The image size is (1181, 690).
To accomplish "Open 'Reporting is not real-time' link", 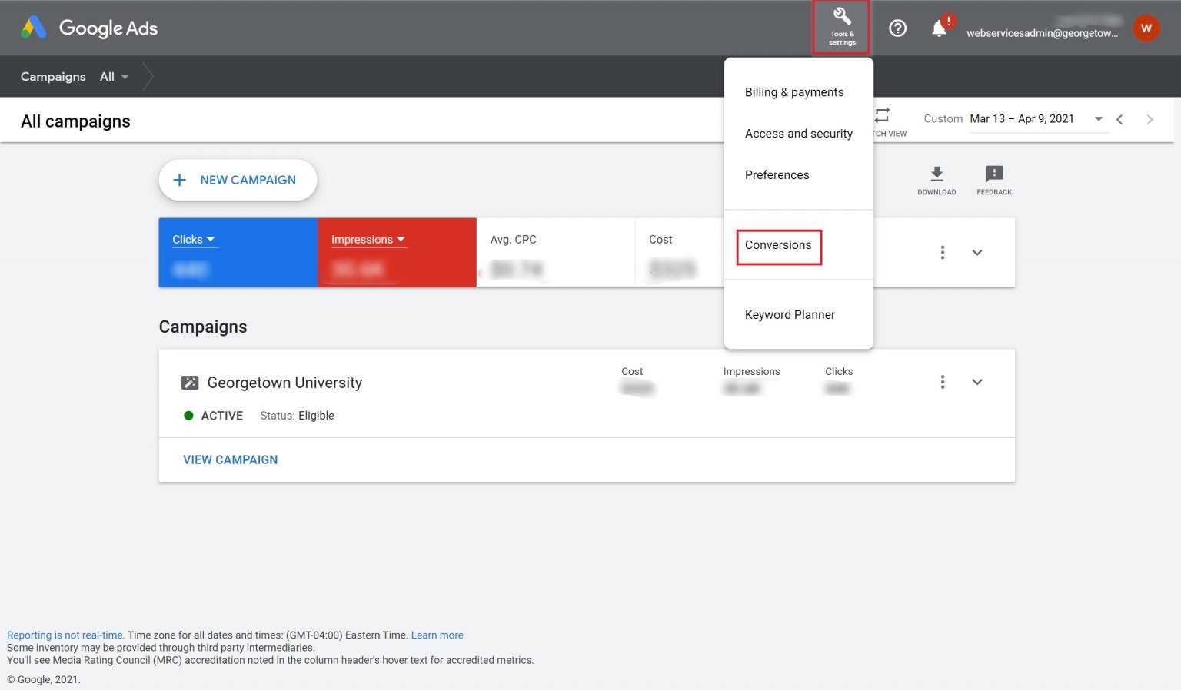I will [65, 635].
